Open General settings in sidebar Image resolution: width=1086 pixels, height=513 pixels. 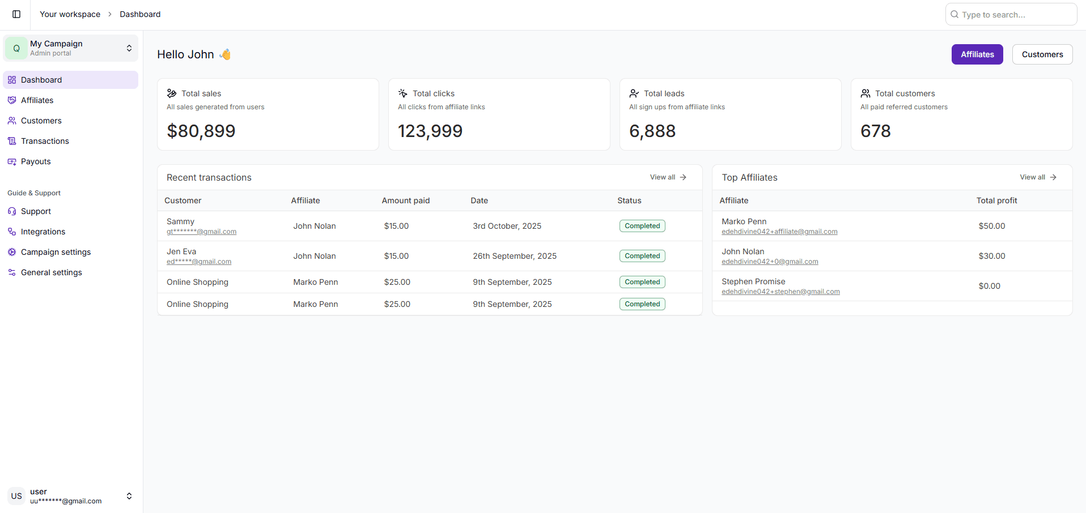click(51, 272)
